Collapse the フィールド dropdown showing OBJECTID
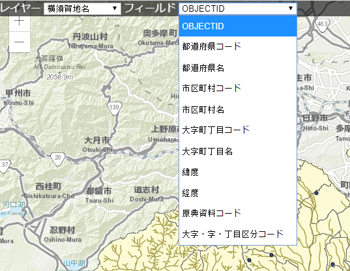This screenshot has width=350, height=271. 238,8
